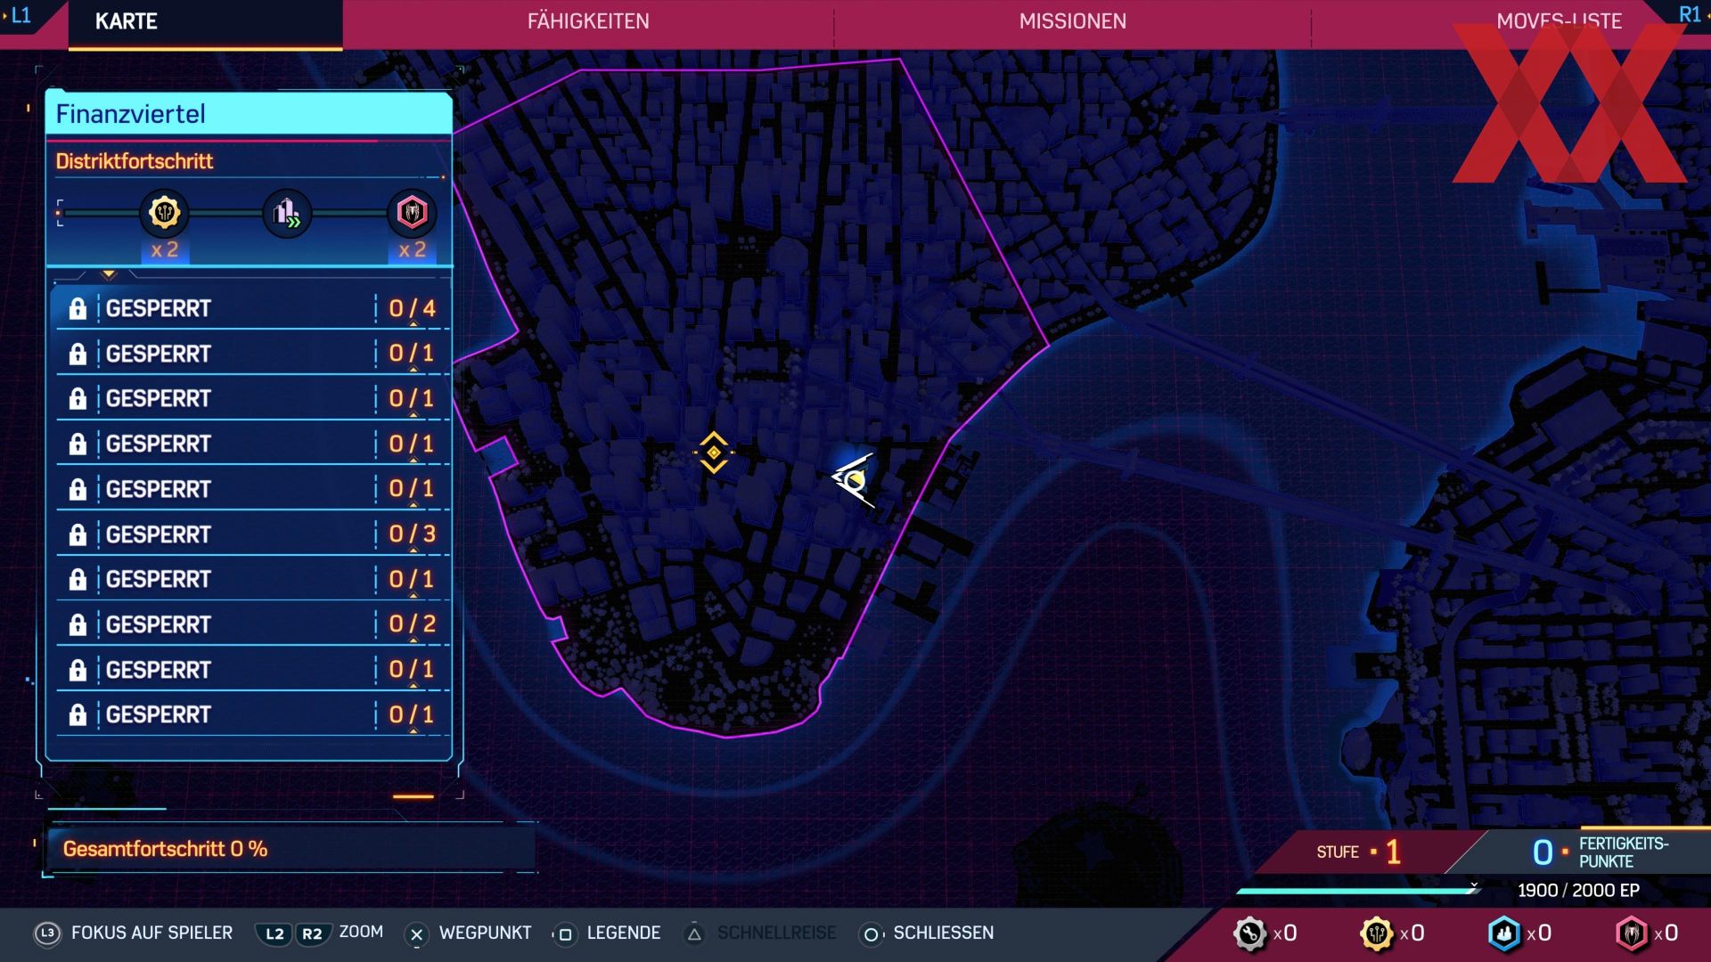This screenshot has width=1711, height=962.
Task: Click the yellow mission objective marker on the map
Action: tap(714, 452)
